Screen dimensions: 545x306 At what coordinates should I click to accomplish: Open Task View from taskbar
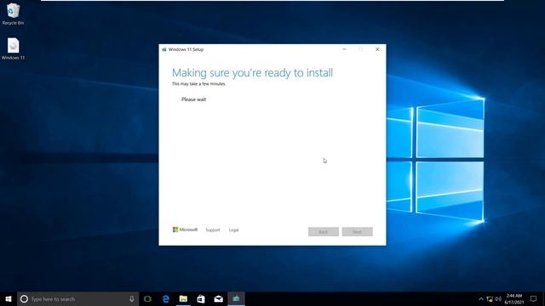click(147, 298)
